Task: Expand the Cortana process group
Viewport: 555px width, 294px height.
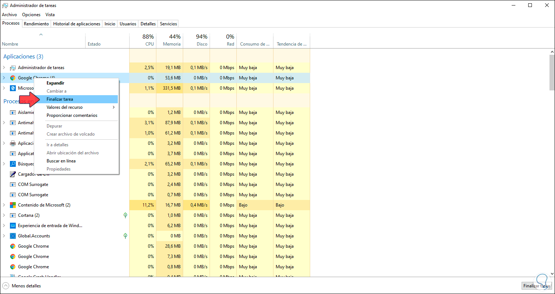Action: coord(4,215)
